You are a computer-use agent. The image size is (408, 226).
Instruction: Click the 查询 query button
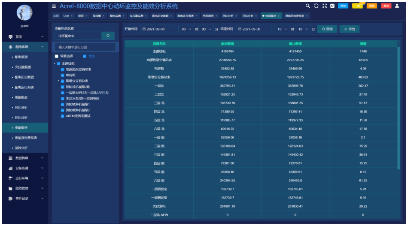tap(327, 29)
